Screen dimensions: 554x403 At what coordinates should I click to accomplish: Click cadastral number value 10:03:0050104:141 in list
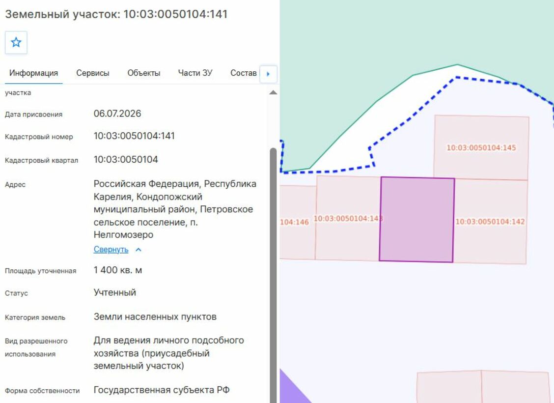(134, 136)
